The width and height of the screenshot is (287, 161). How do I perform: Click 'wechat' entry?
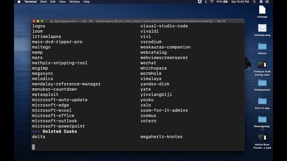coord(148,63)
